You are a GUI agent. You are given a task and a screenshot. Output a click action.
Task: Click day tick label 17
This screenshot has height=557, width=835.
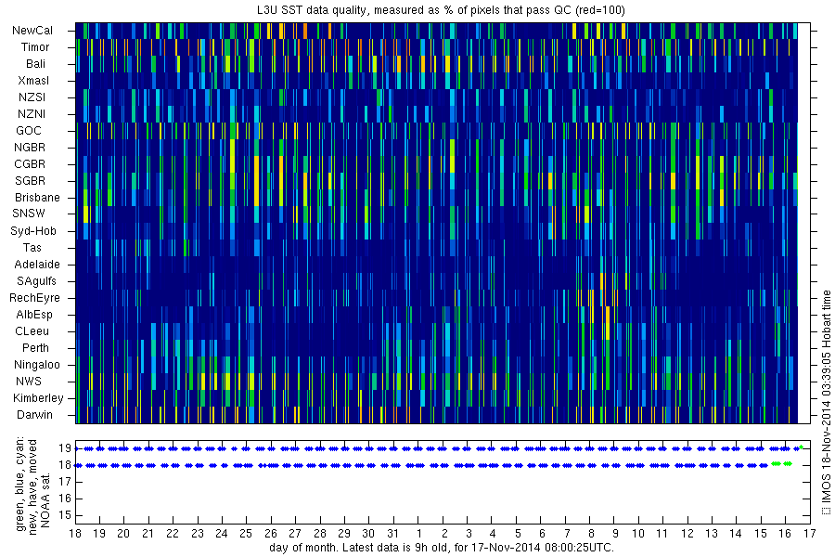[809, 534]
